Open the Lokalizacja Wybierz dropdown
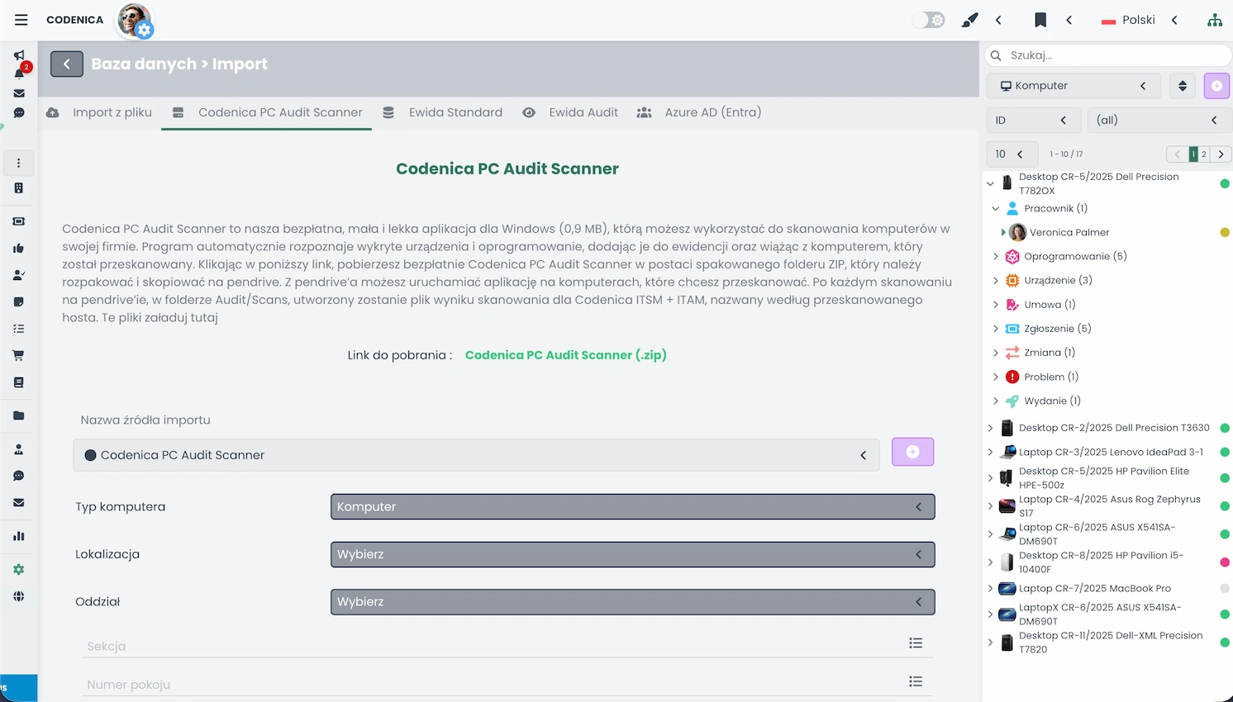 click(632, 554)
